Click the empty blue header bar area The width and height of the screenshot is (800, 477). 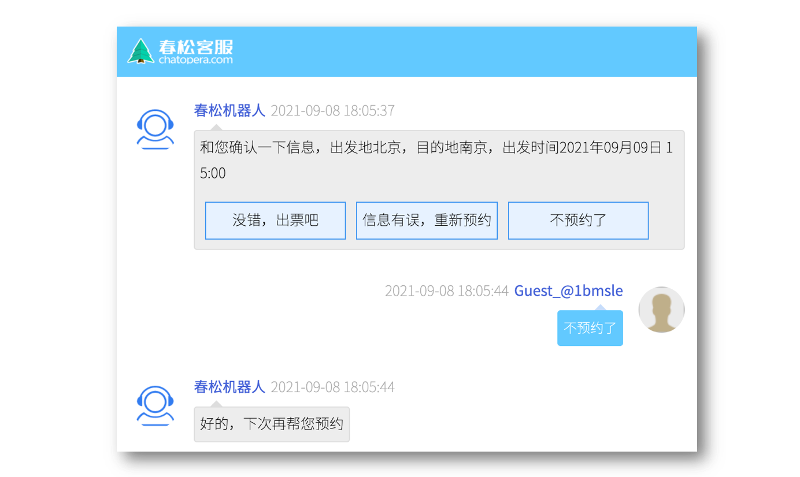462,51
